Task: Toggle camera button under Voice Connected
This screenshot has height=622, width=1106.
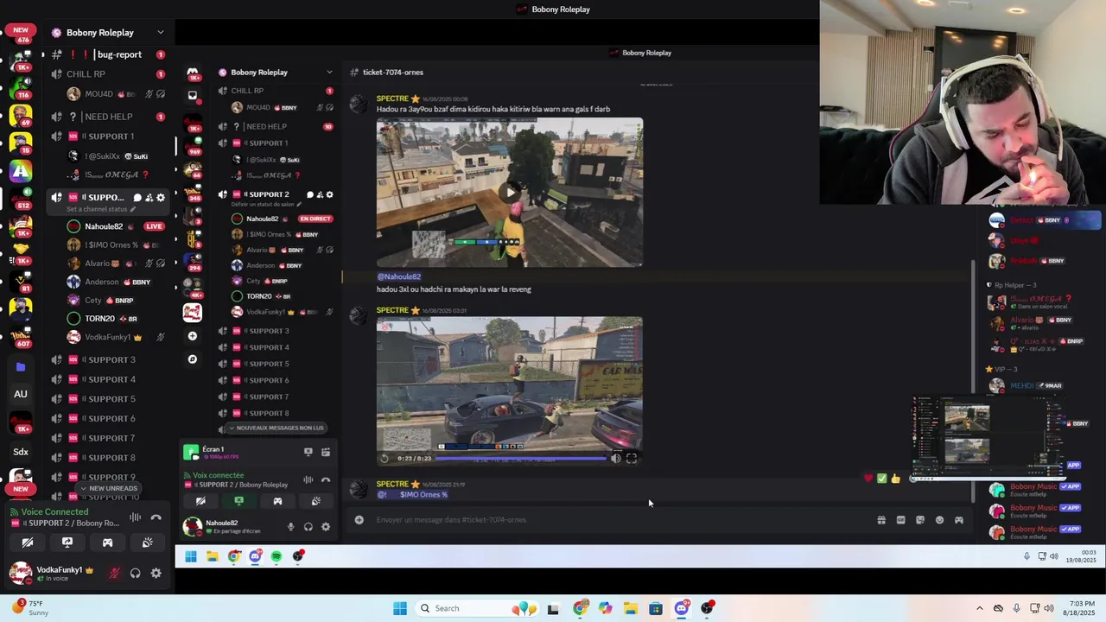Action: click(x=28, y=543)
